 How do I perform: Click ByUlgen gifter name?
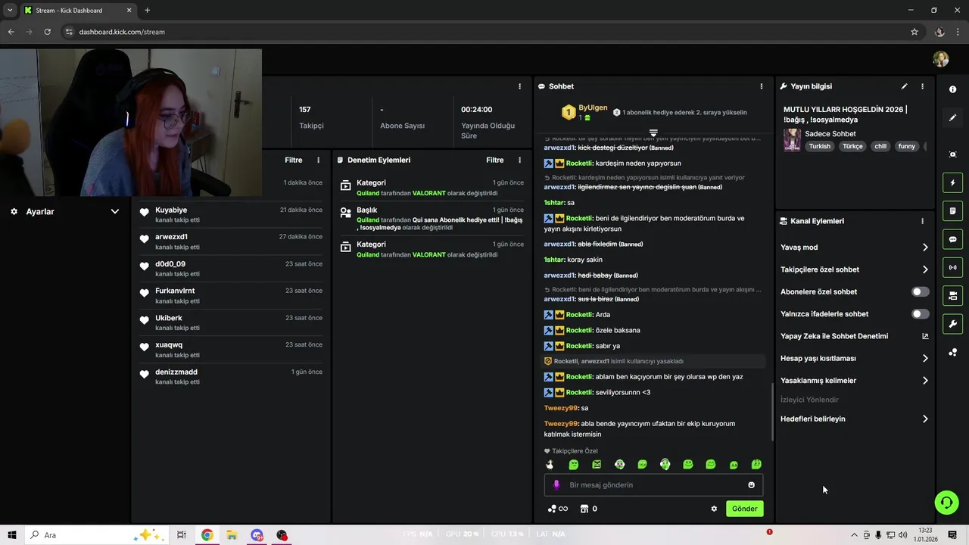(594, 108)
